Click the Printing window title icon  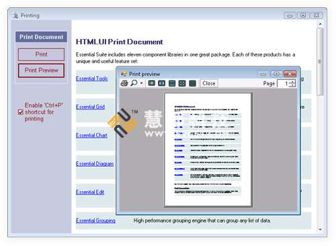[15, 15]
